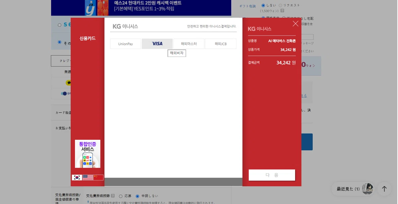Click gift wrap help question icon
The image size is (398, 204).
click(x=282, y=11)
